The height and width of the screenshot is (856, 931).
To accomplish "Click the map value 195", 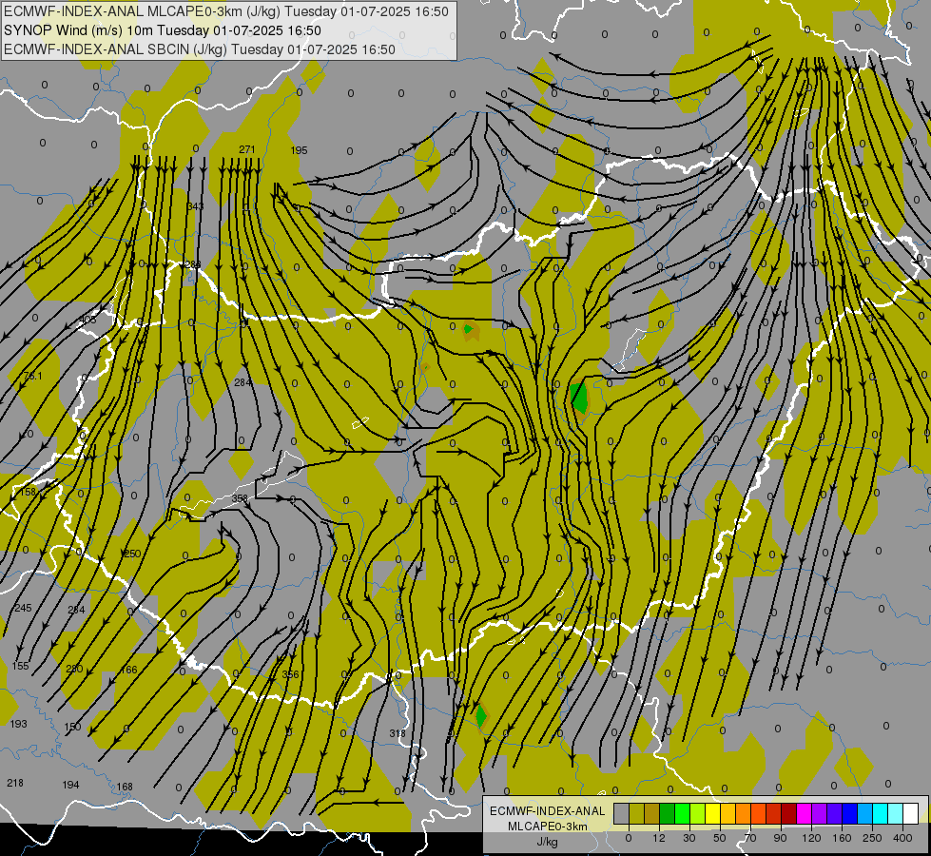I will coord(300,150).
